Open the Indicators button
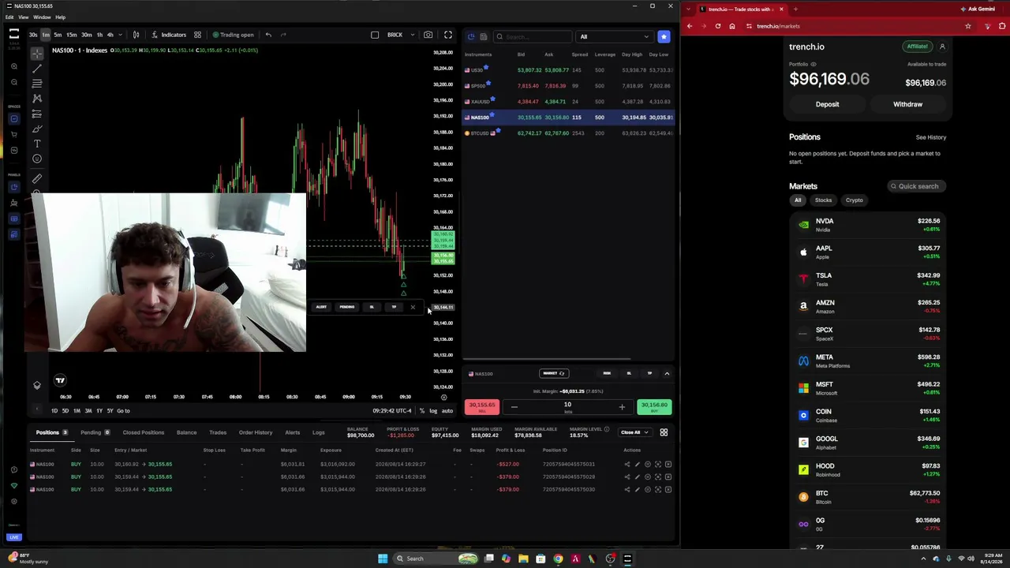The height and width of the screenshot is (568, 1010). point(169,35)
